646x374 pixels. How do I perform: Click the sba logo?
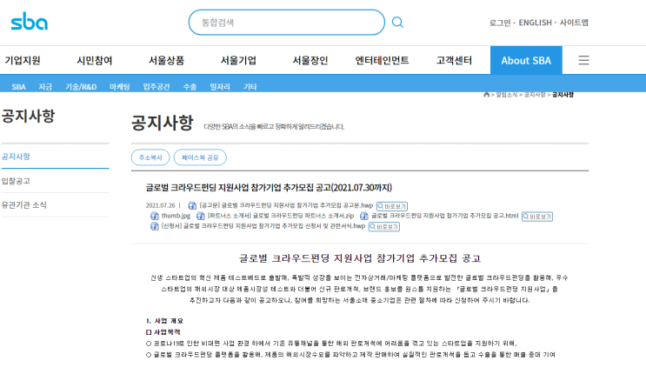tap(29, 22)
